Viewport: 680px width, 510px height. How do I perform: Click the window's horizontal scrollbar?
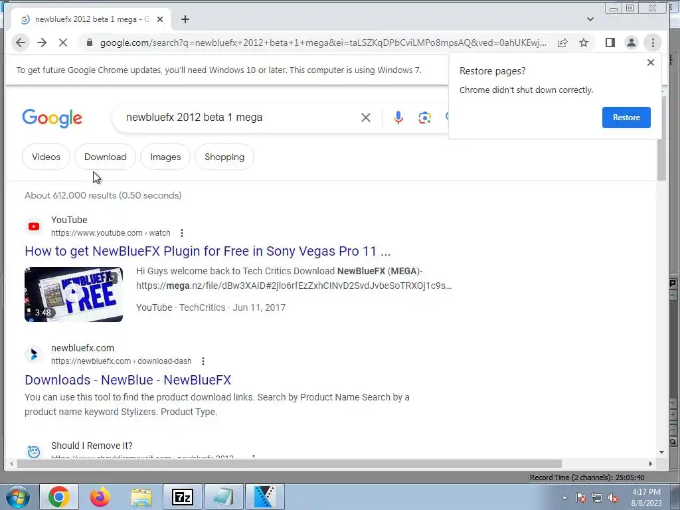[x=289, y=464]
